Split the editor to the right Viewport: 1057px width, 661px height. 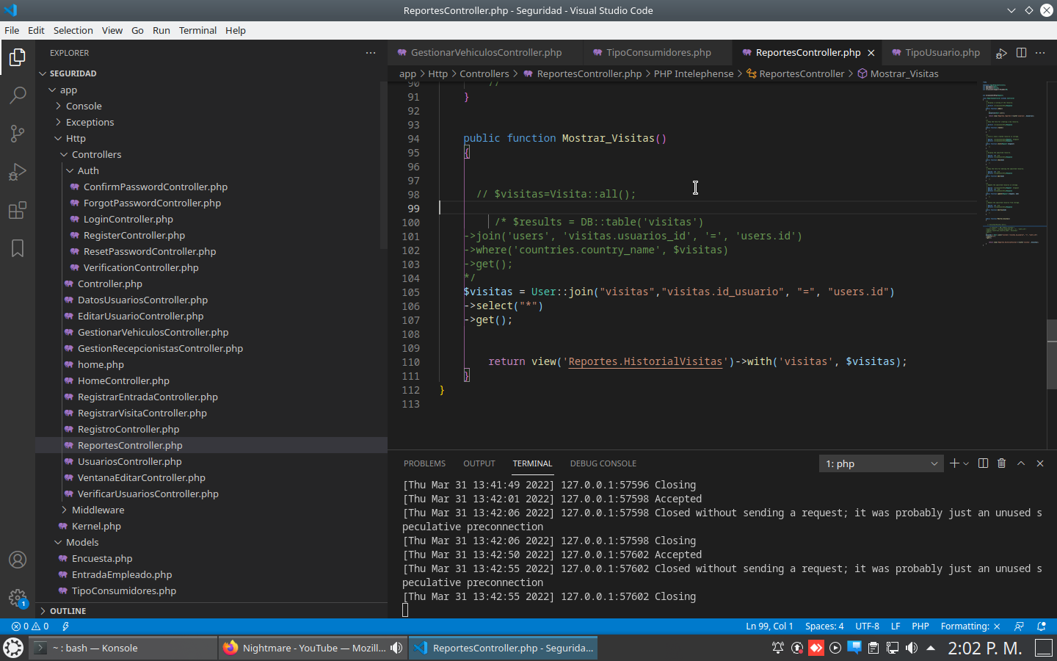pos(1021,53)
